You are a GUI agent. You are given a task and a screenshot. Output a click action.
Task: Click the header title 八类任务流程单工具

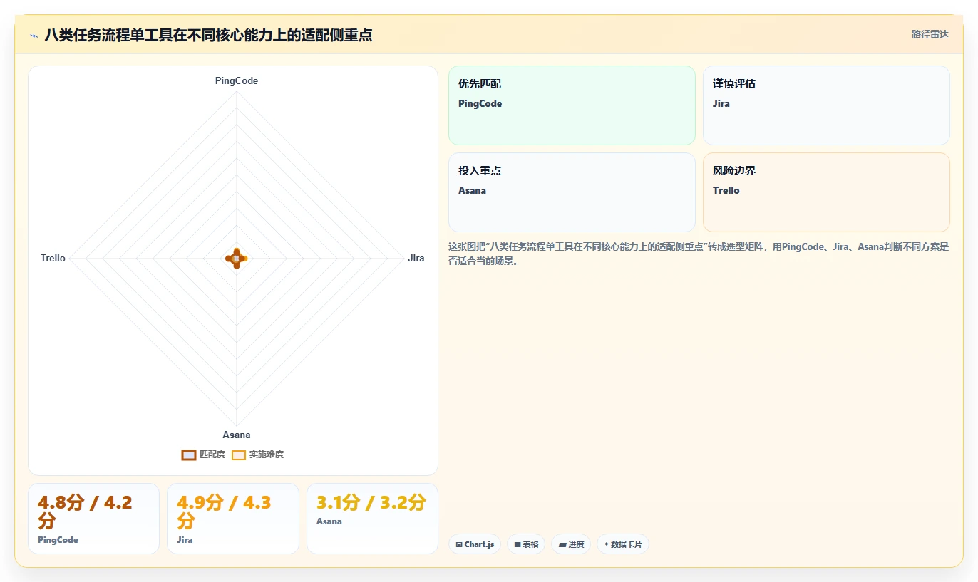click(x=208, y=35)
